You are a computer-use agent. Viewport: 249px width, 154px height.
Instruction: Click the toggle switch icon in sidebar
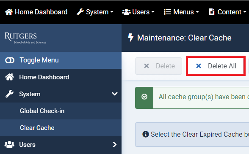pyautogui.click(x=10, y=60)
